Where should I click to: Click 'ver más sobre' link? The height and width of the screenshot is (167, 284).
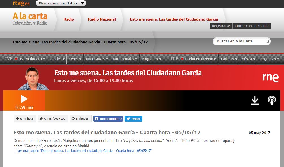(84, 151)
